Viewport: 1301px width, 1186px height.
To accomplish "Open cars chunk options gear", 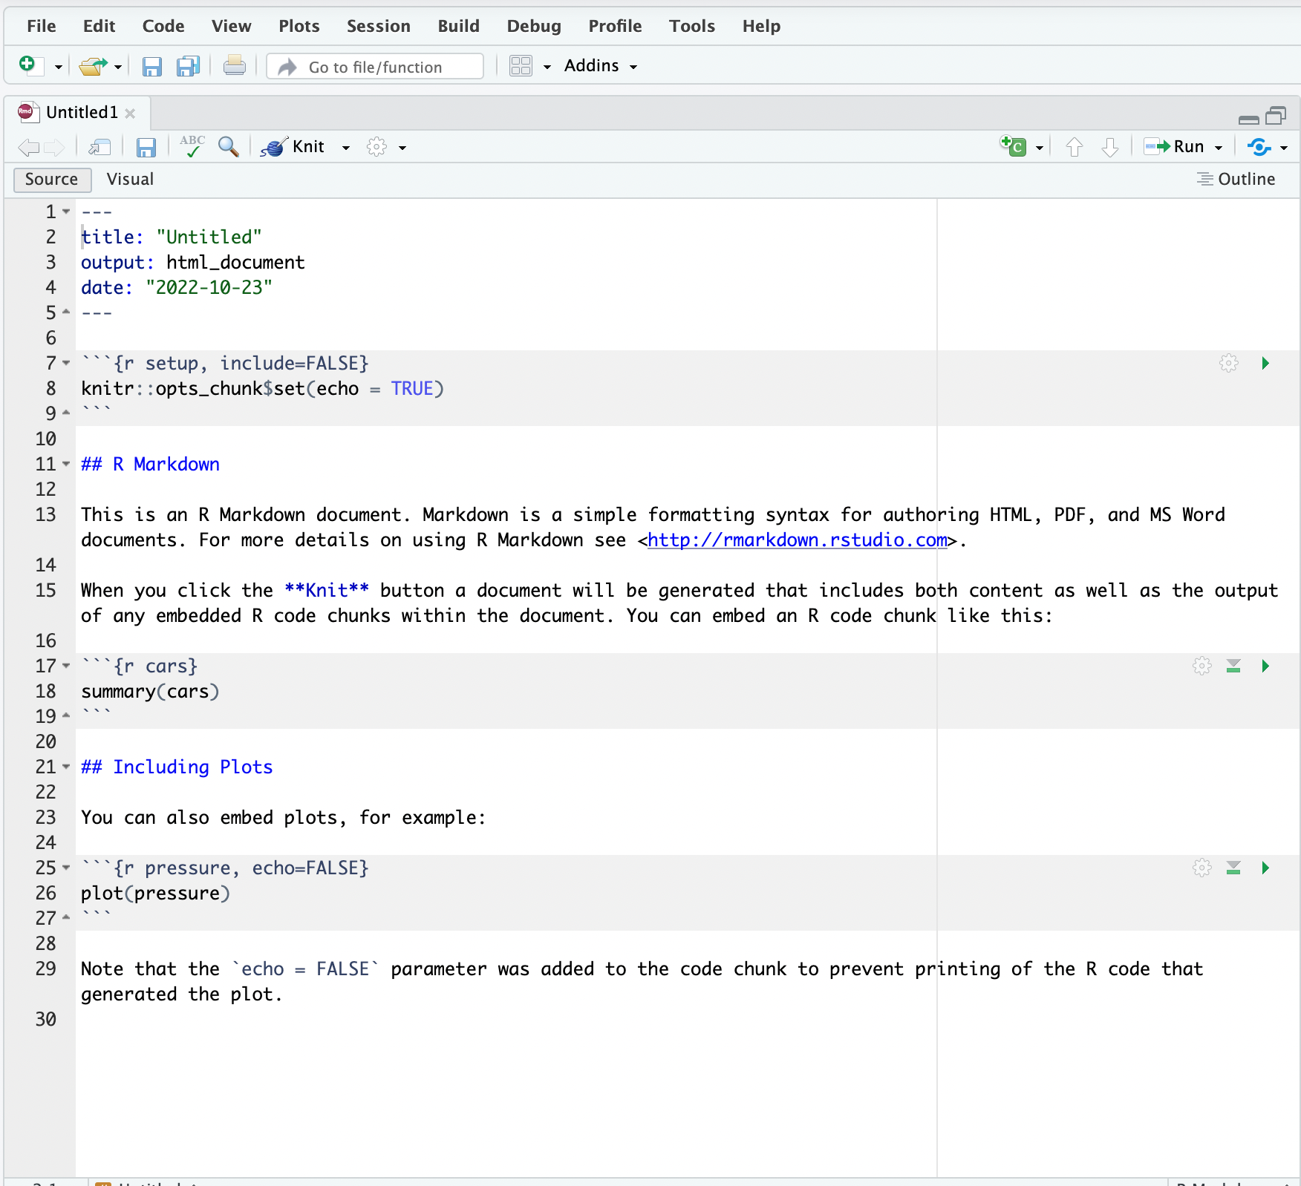I will [1202, 666].
